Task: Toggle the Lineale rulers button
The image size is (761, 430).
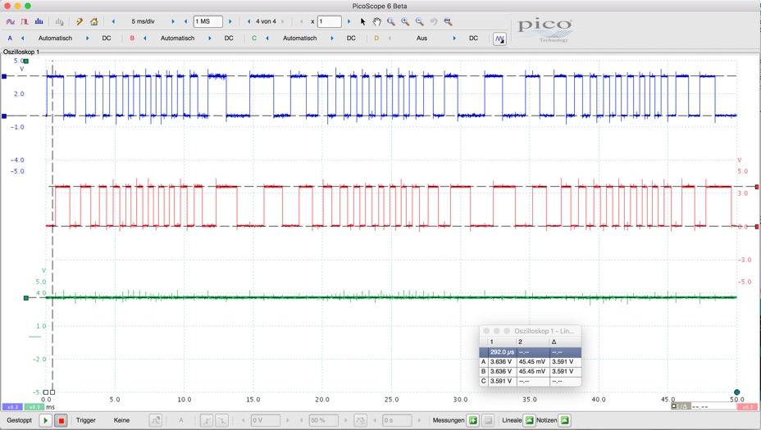Action: [x=529, y=420]
